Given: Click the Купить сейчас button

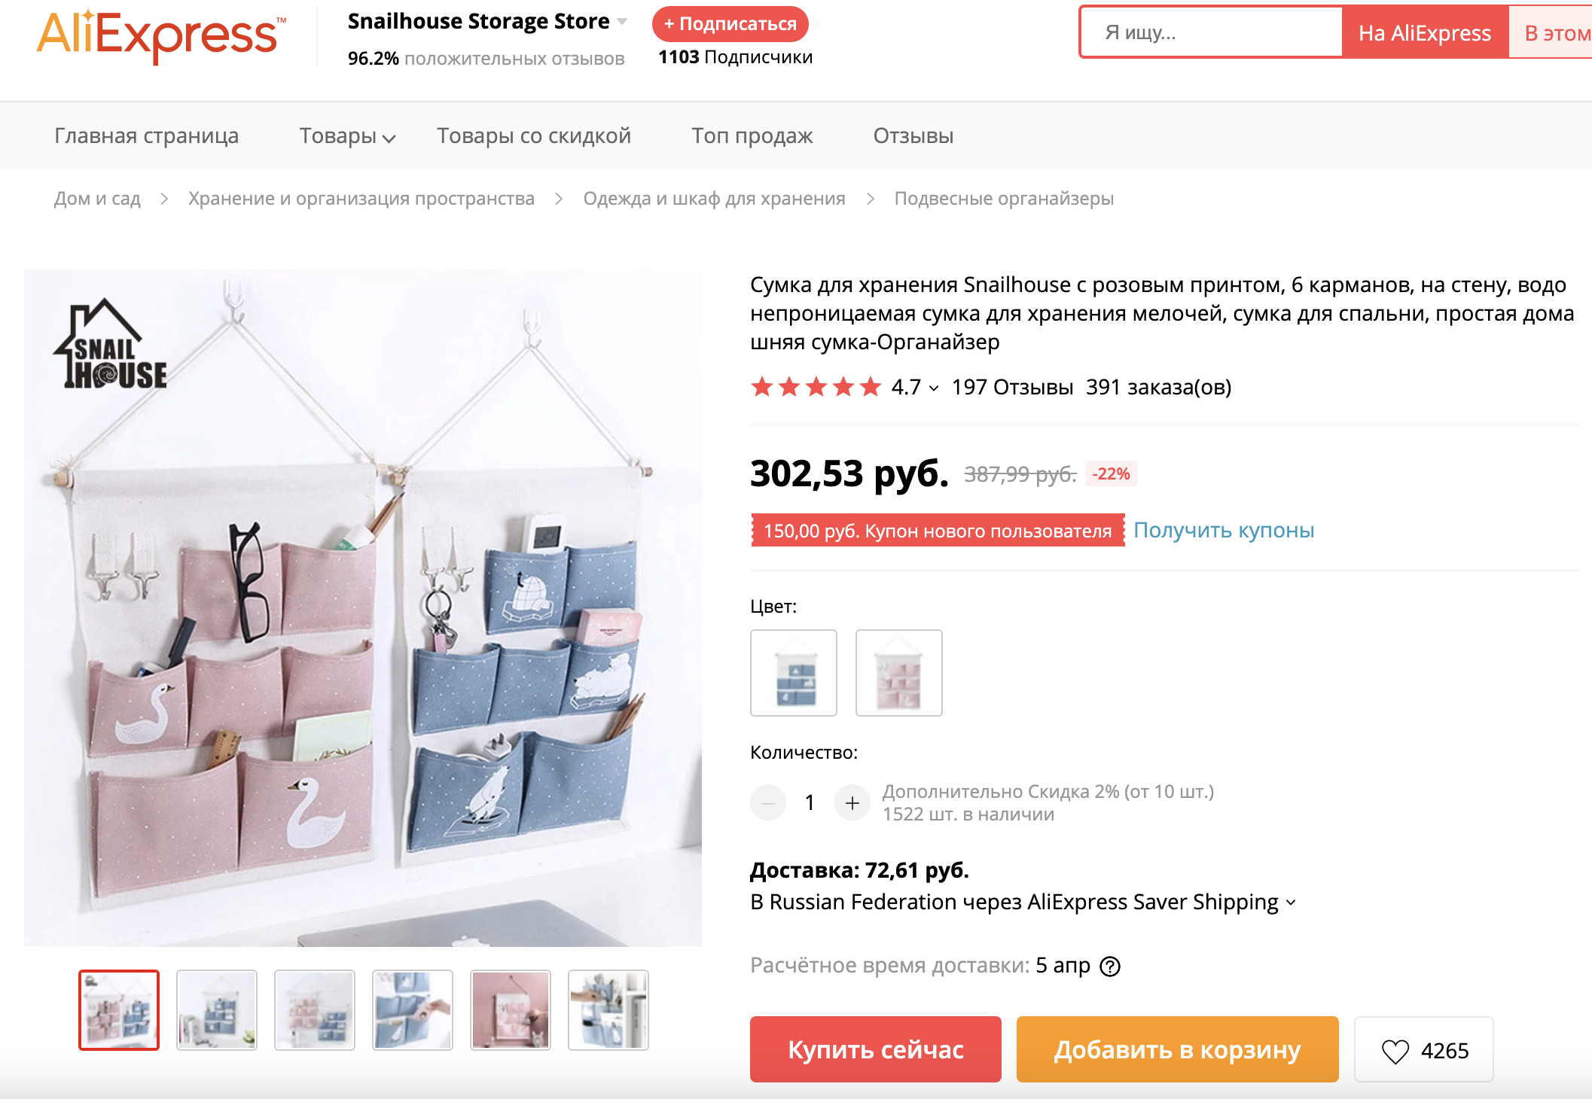Looking at the screenshot, I should click(875, 1049).
